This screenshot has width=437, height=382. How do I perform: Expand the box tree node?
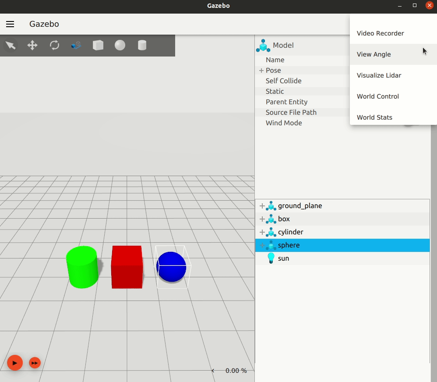(x=262, y=219)
